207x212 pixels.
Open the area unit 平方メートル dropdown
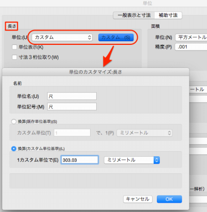click(x=191, y=37)
